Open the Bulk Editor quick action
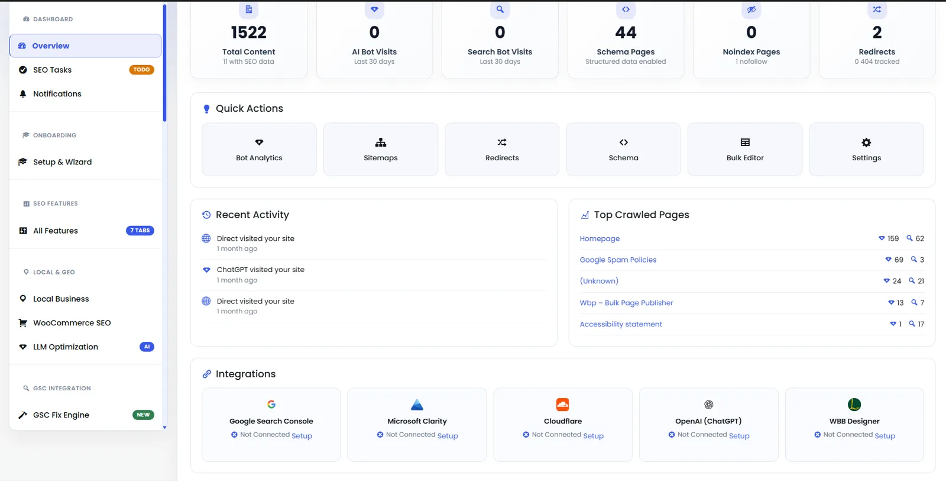The height and width of the screenshot is (482, 946). click(745, 149)
